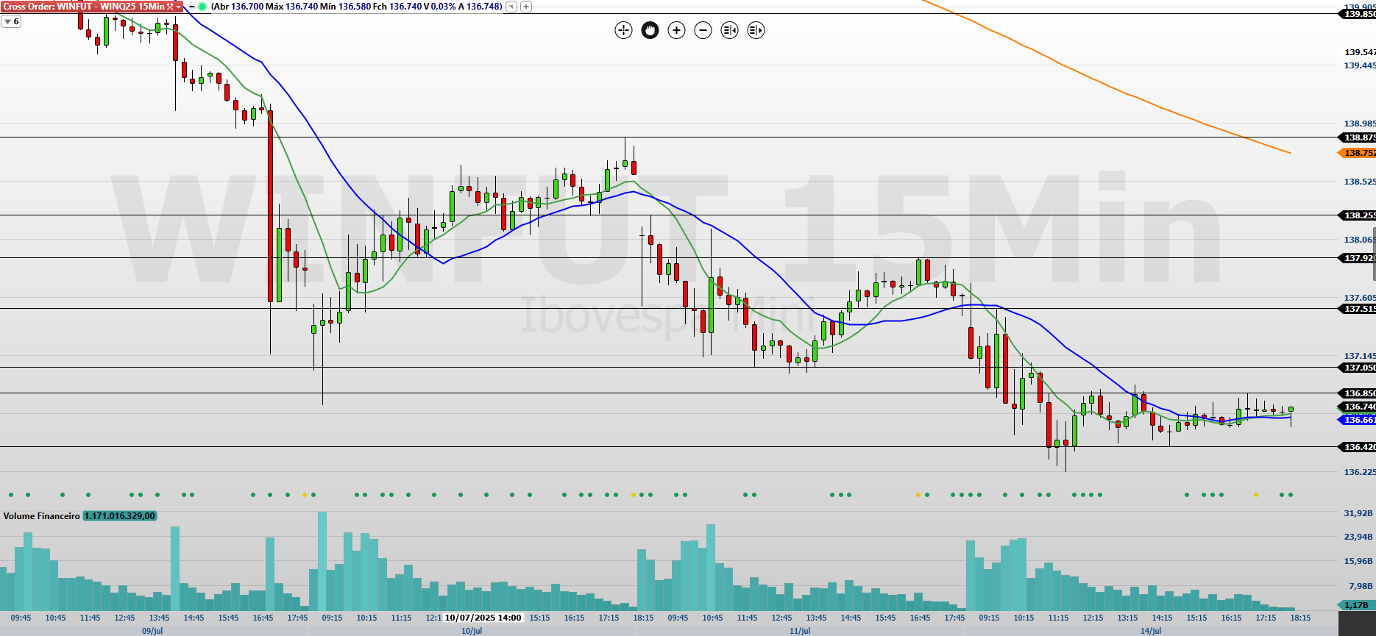Click the 10/07/2025 14:00 time marker
Image resolution: width=1376 pixels, height=636 pixels.
click(x=483, y=618)
